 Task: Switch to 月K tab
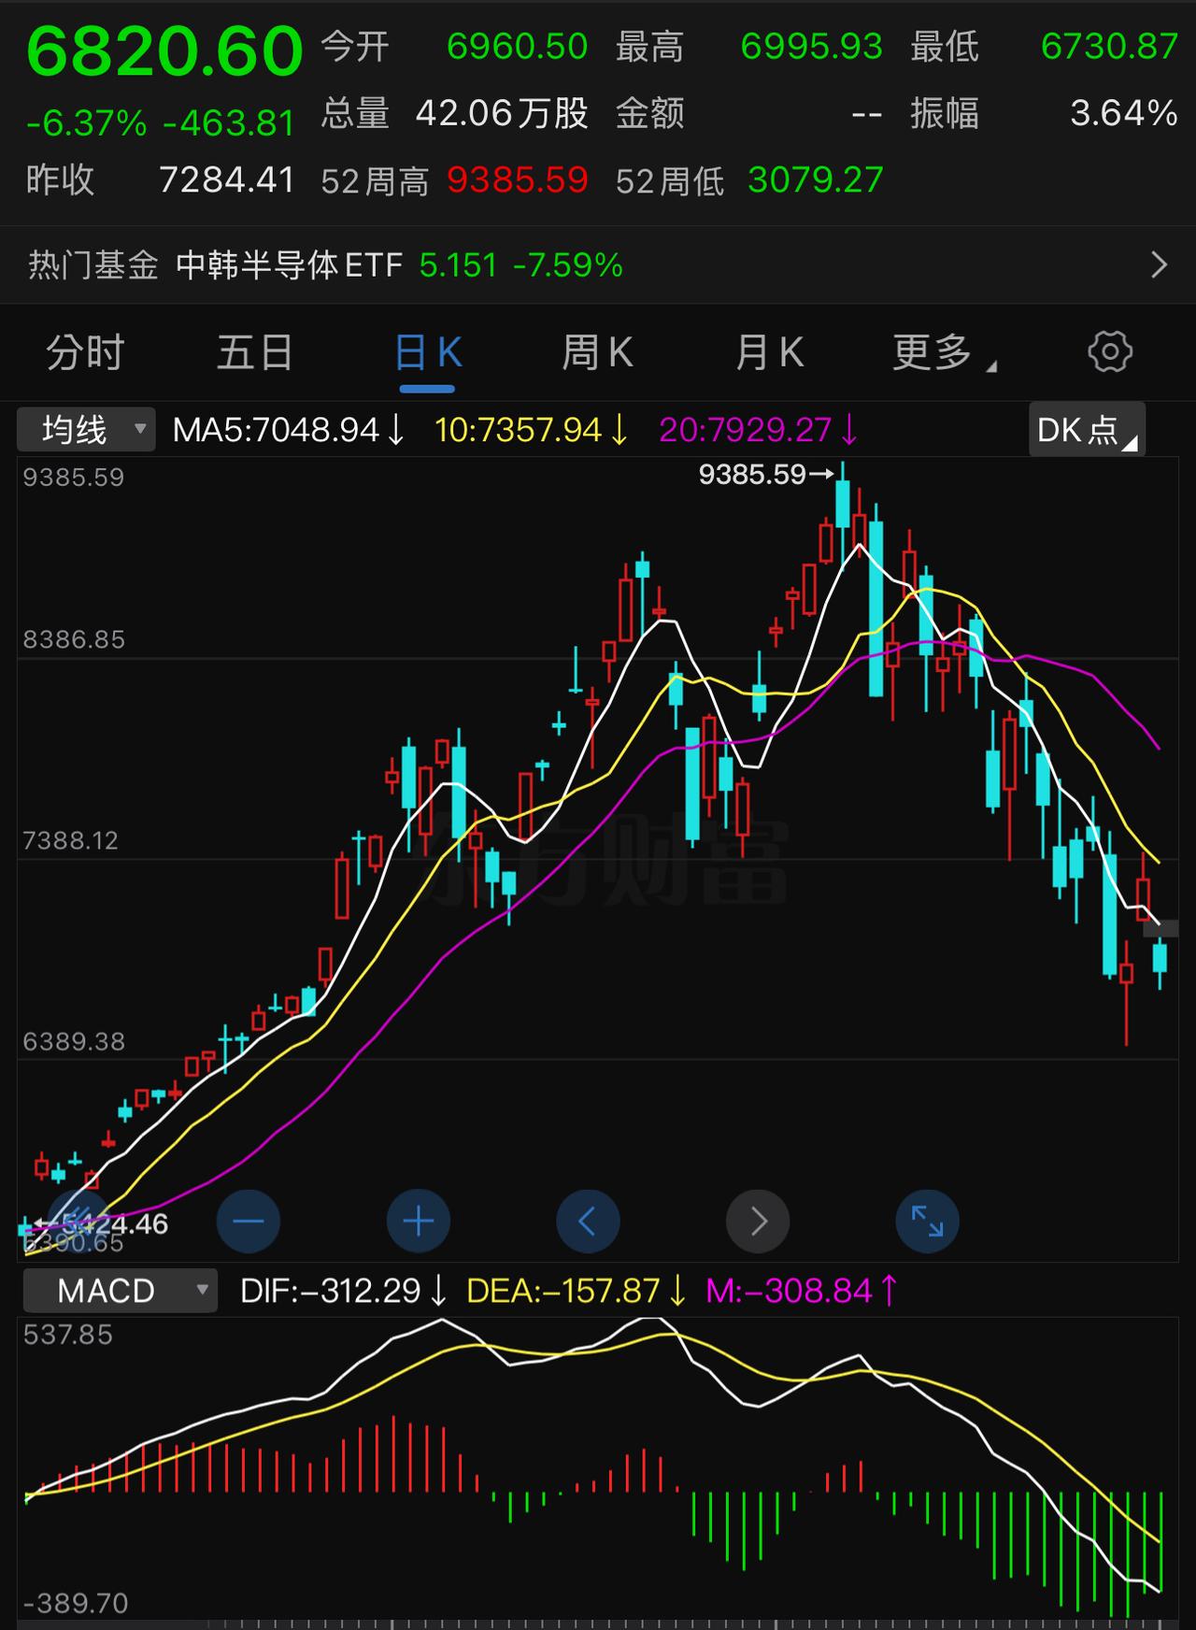769,353
